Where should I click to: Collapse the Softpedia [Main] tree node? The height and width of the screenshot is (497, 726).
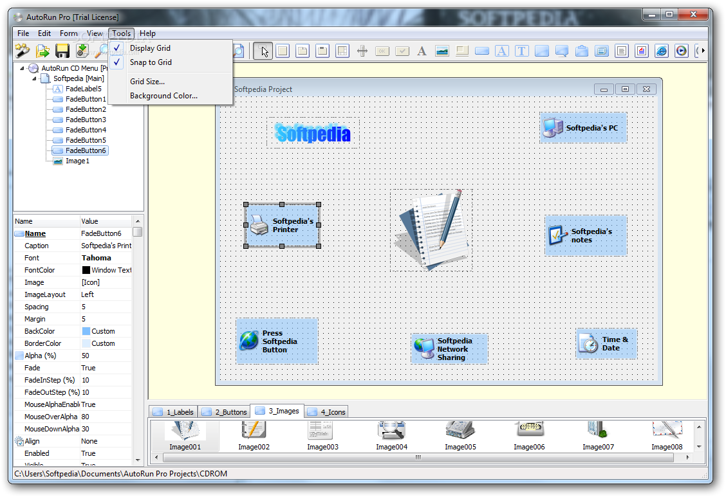pyautogui.click(x=34, y=78)
